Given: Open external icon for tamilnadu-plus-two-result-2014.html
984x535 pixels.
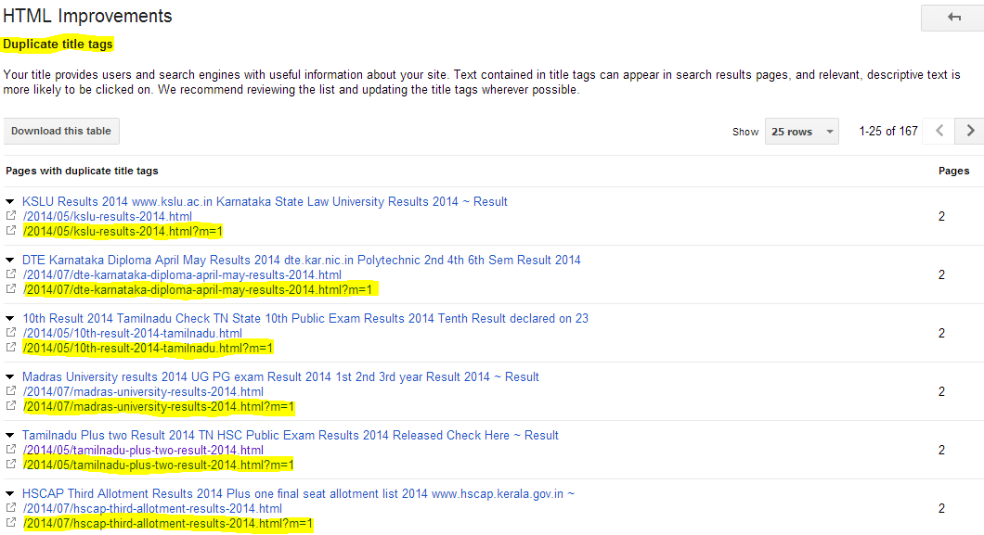Looking at the screenshot, I should pos(10,449).
